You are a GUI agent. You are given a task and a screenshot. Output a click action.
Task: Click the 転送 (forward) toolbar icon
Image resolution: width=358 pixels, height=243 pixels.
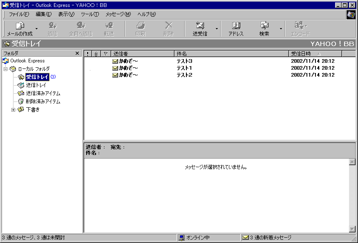coord(109,29)
